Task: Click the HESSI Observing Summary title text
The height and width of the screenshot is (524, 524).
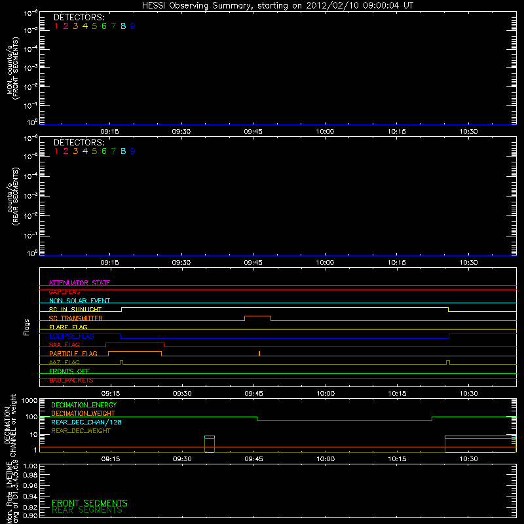Action: [277, 6]
